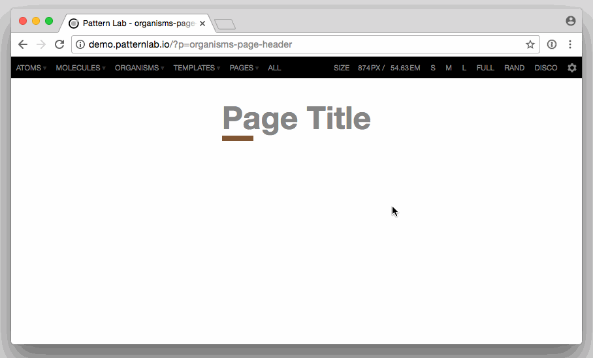Switch viewport to small size S

(433, 68)
